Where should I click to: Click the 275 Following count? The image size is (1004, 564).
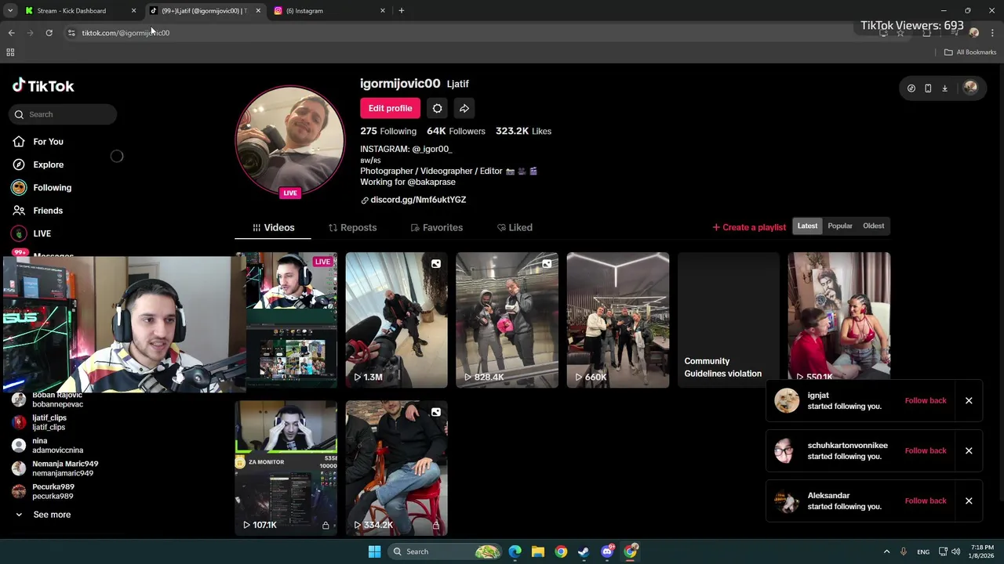pyautogui.click(x=388, y=131)
